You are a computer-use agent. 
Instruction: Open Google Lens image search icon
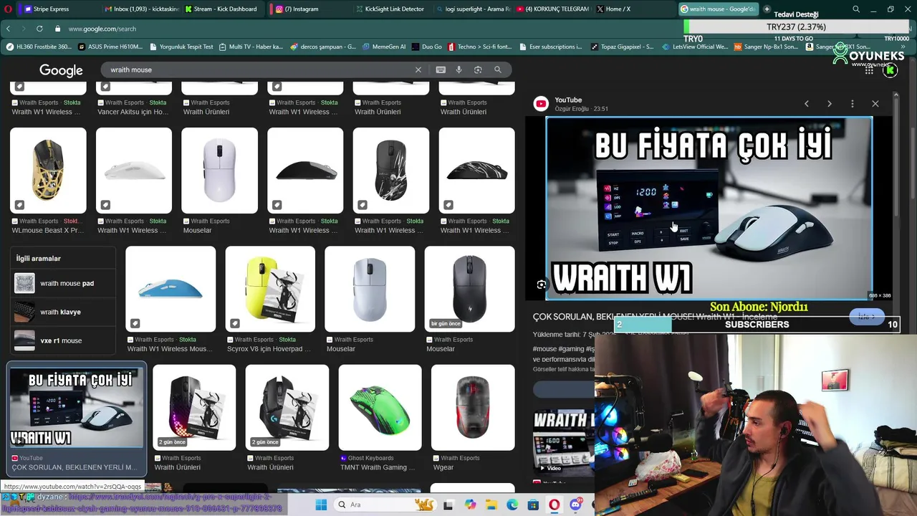click(x=478, y=70)
